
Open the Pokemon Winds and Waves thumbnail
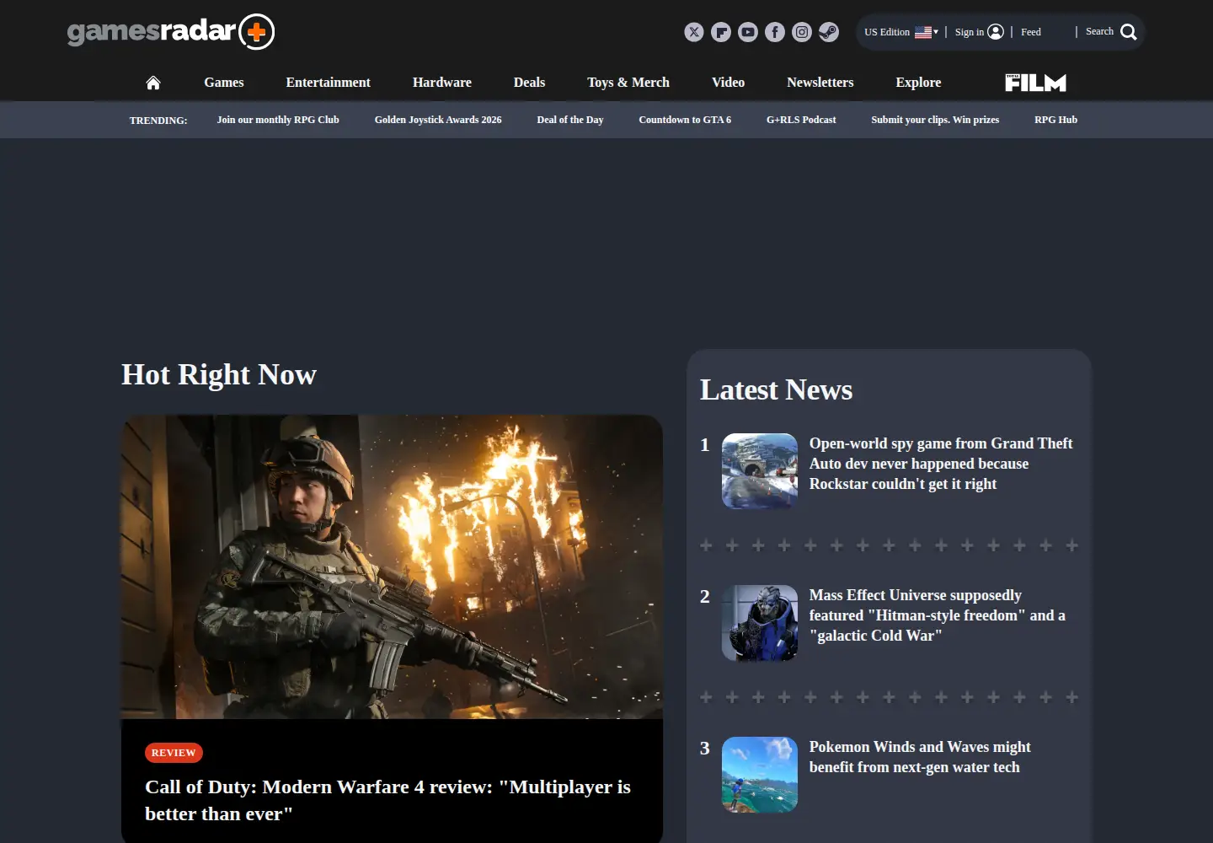click(x=760, y=775)
